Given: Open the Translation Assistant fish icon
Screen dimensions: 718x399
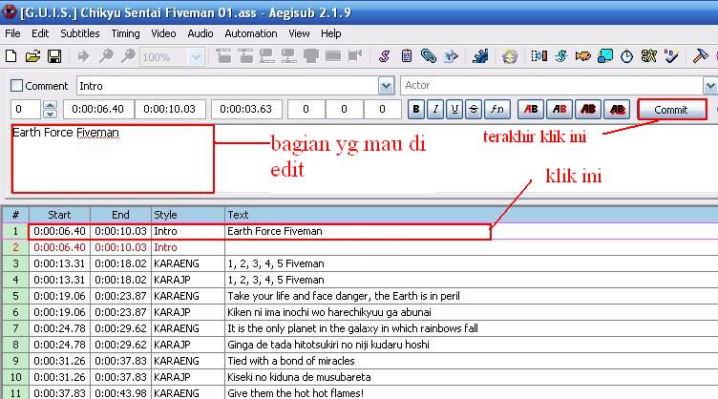Looking at the screenshot, I should point(583,56).
